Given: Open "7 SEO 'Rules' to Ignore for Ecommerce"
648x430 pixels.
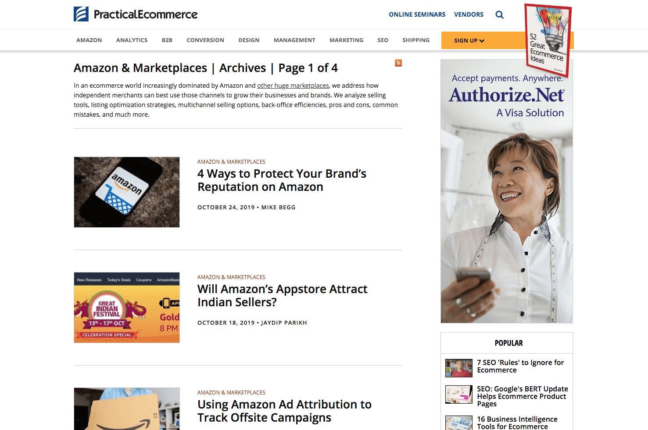Looking at the screenshot, I should tap(520, 366).
